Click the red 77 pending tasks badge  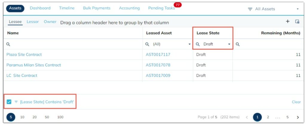coord(178,5)
